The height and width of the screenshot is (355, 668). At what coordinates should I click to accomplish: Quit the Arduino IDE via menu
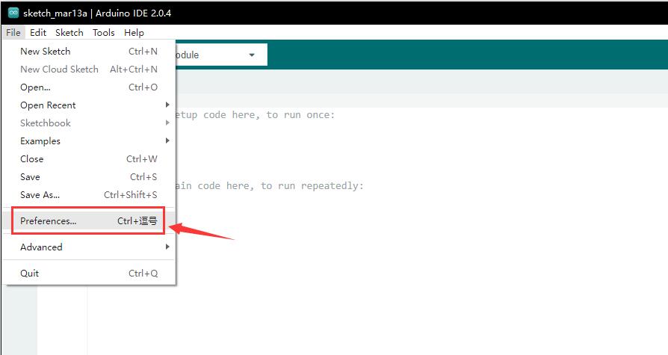coord(30,274)
